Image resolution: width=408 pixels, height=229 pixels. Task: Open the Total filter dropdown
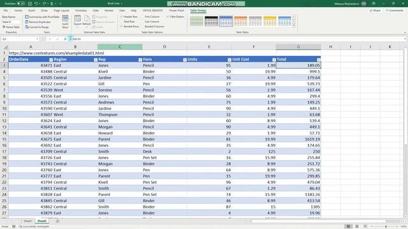tap(319, 60)
